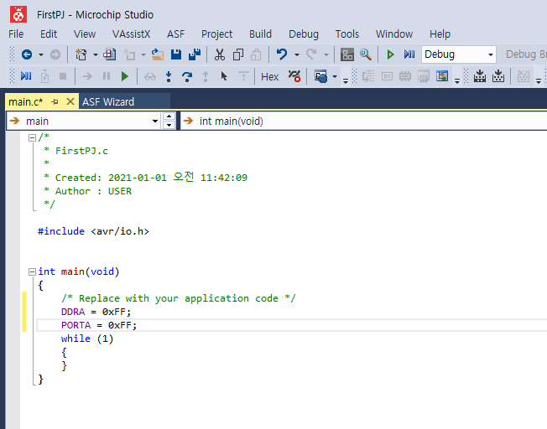Collapse the header comment block
Viewport: 547px width, 429px height.
(31, 137)
